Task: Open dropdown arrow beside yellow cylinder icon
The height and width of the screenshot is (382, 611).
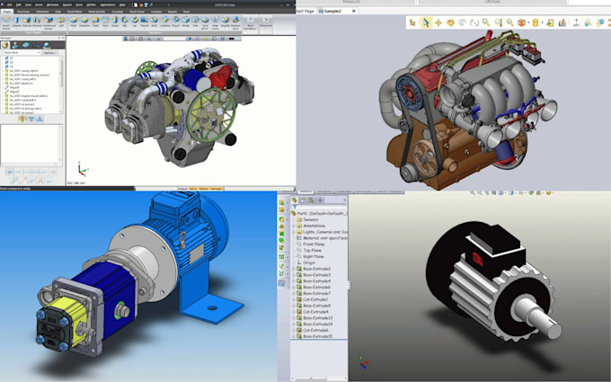Action: tap(542, 23)
